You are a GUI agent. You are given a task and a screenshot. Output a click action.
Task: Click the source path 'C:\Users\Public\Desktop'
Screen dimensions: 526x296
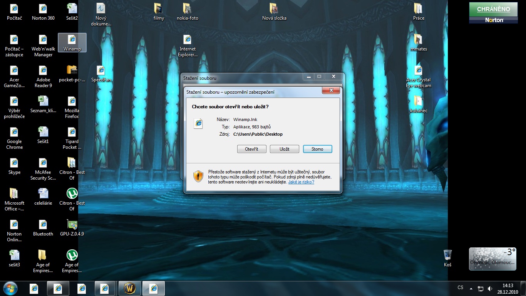point(258,134)
